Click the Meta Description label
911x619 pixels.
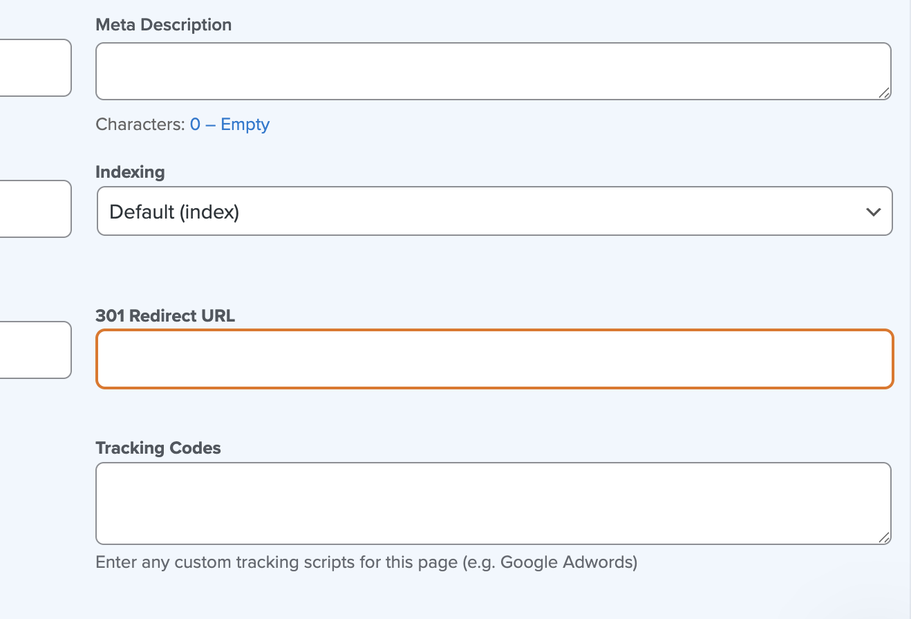(163, 25)
